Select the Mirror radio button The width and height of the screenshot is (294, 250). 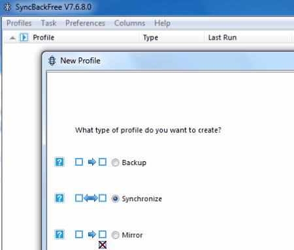(115, 235)
